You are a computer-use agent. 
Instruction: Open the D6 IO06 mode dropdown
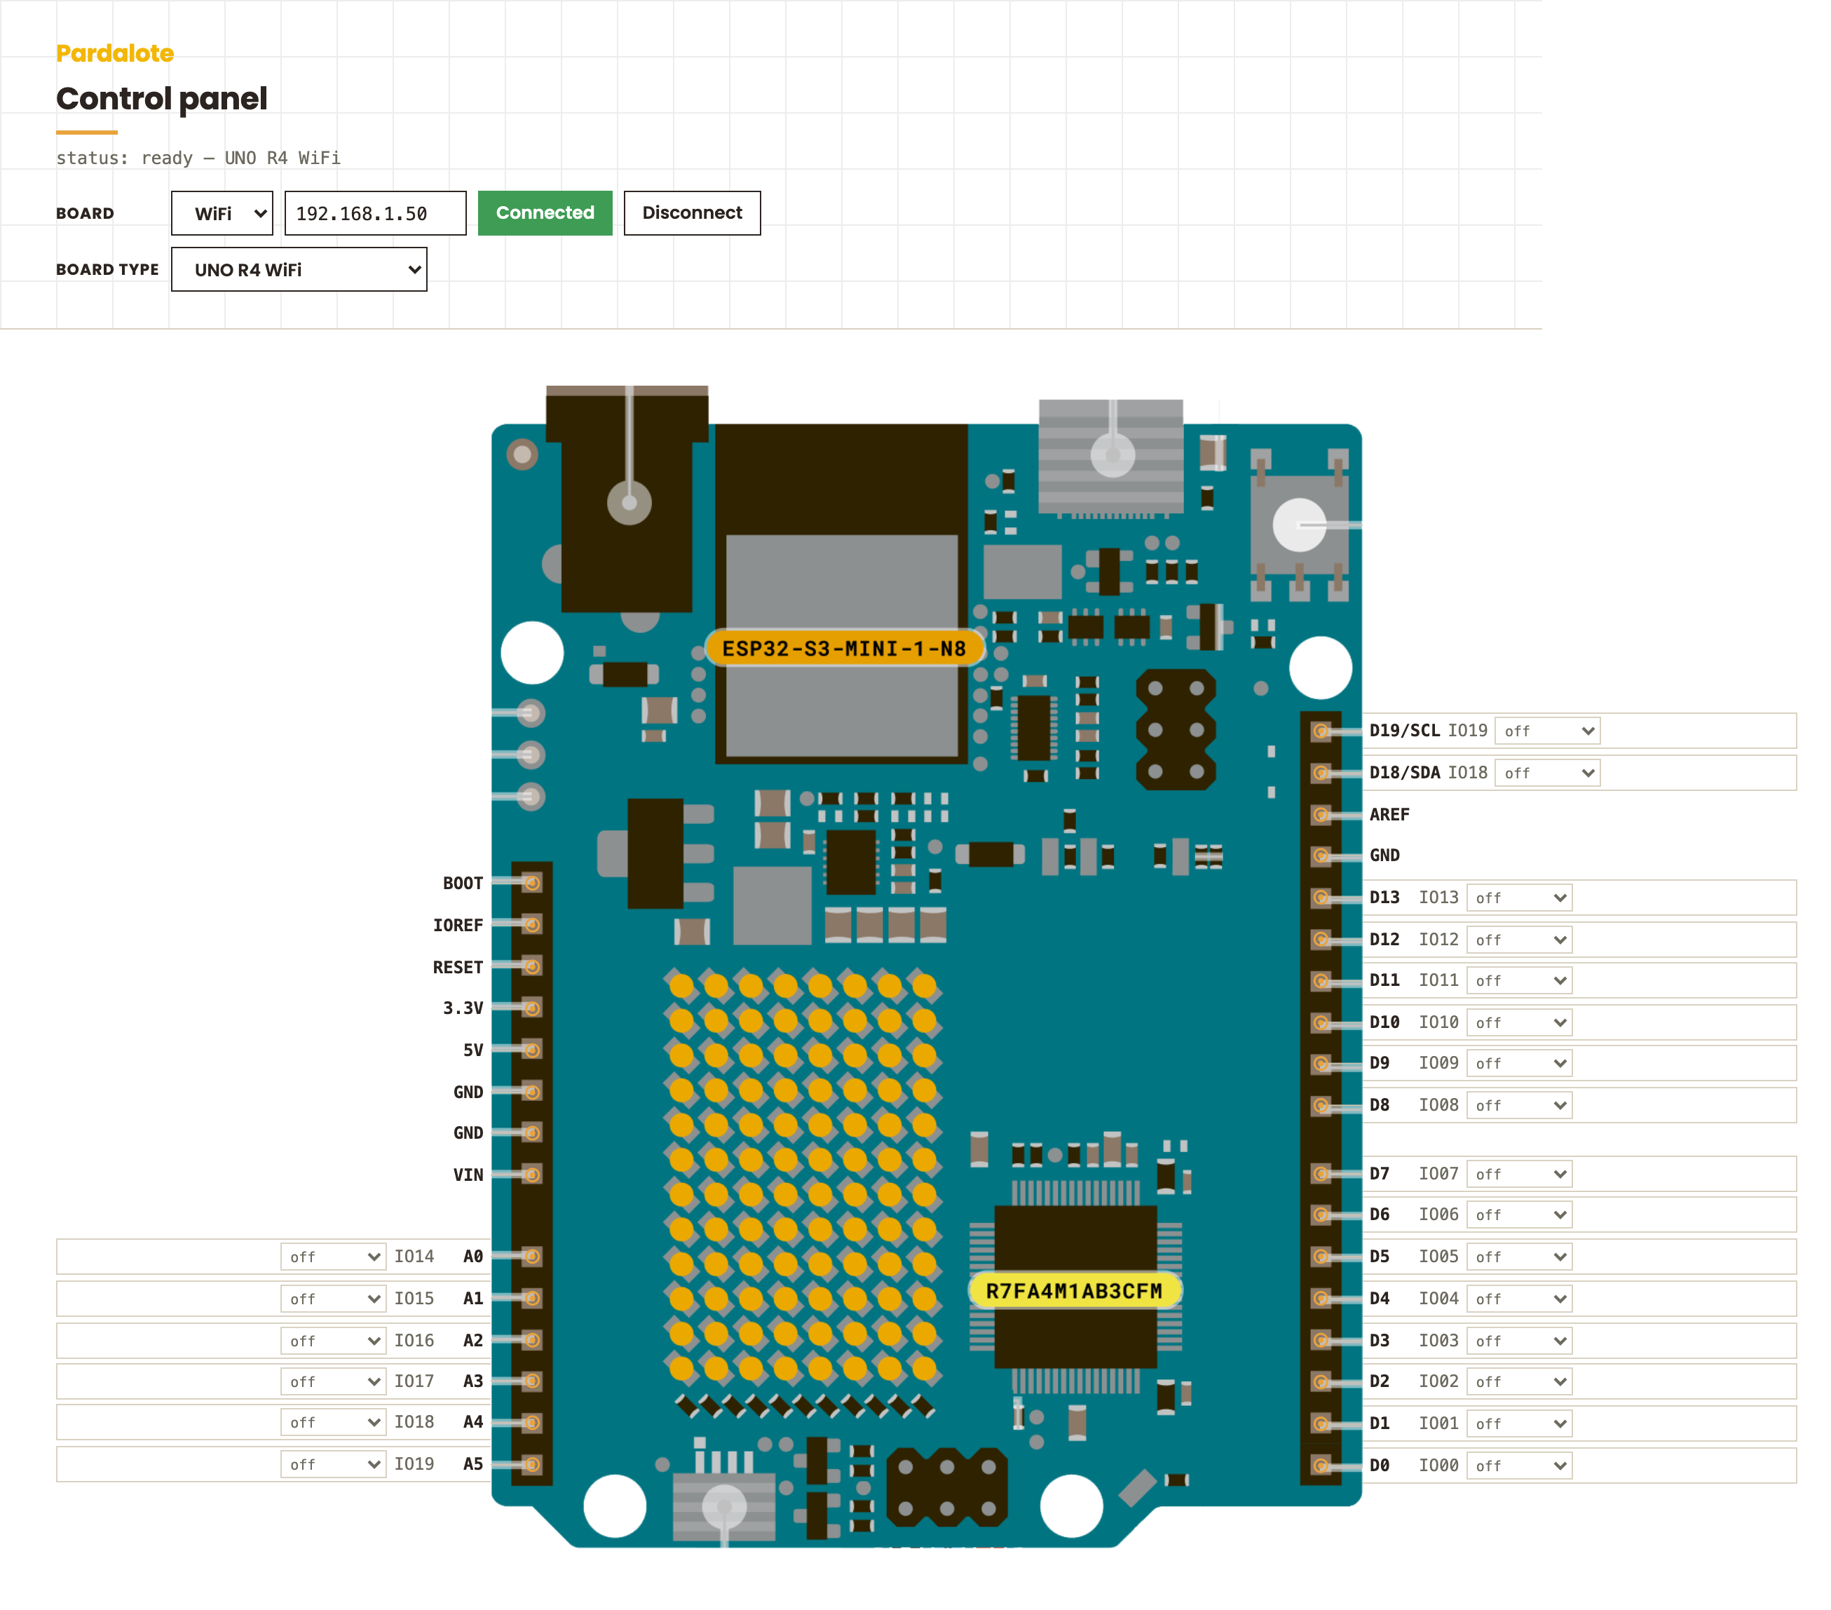pyautogui.click(x=1519, y=1215)
